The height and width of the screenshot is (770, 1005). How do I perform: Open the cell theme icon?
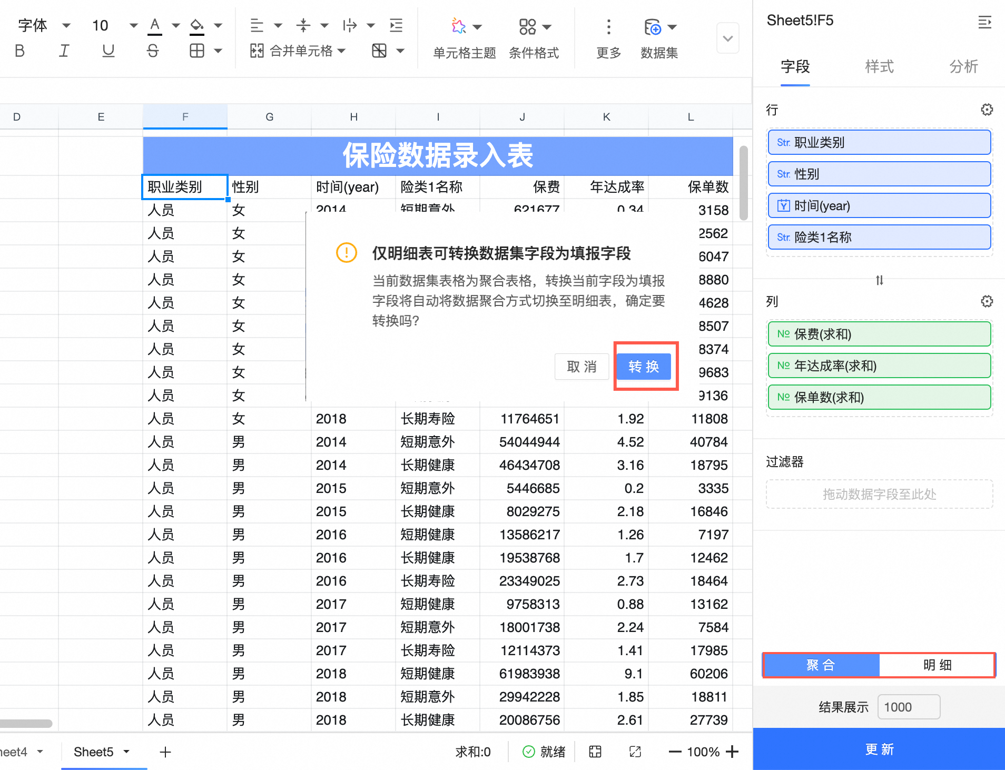tap(459, 26)
